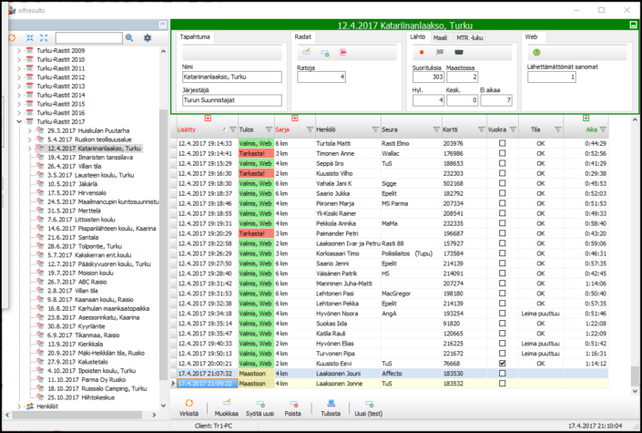Uncheck the Vuokra box for Kuusisto Eevi
Viewport: 642px width, 433px height.
[x=502, y=363]
